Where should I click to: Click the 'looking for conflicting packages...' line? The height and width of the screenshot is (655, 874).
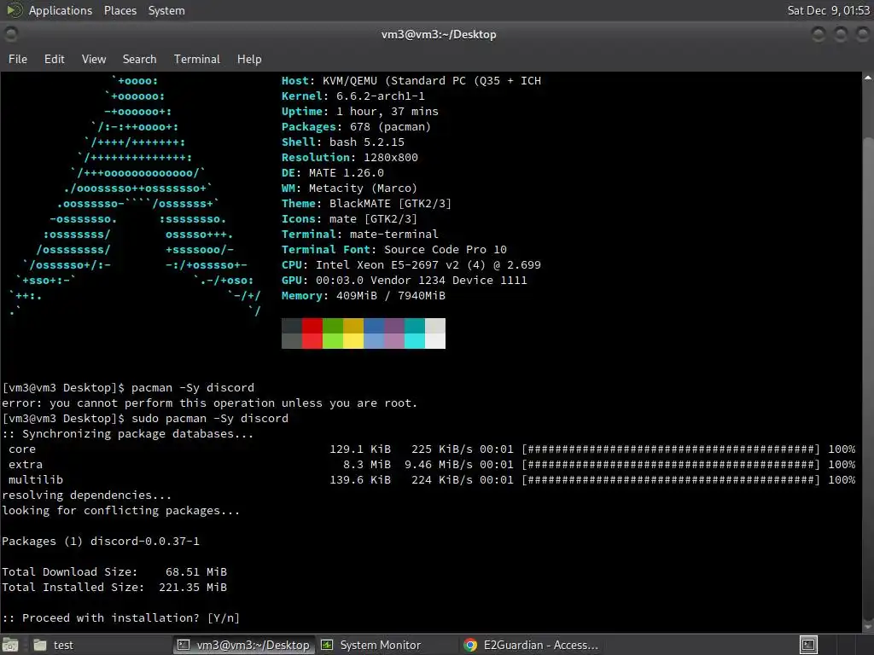[121, 511]
